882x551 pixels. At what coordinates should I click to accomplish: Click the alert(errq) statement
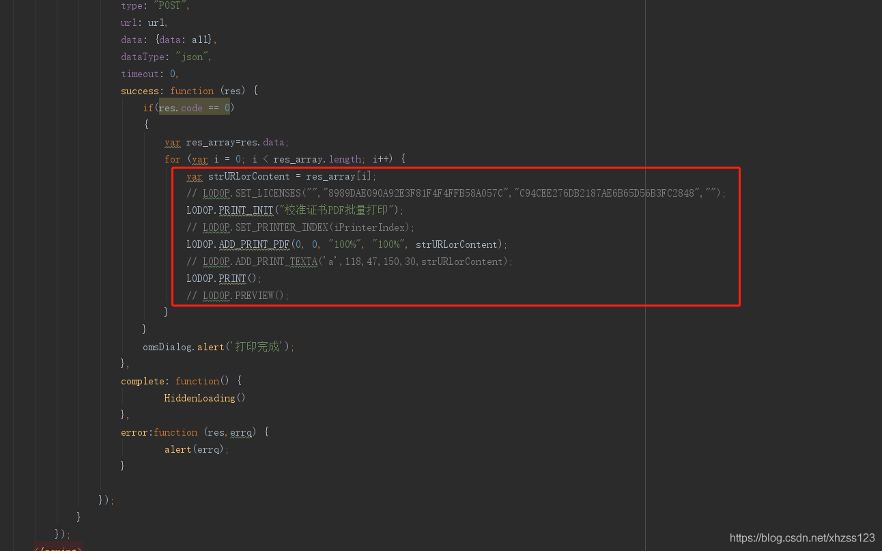point(197,449)
